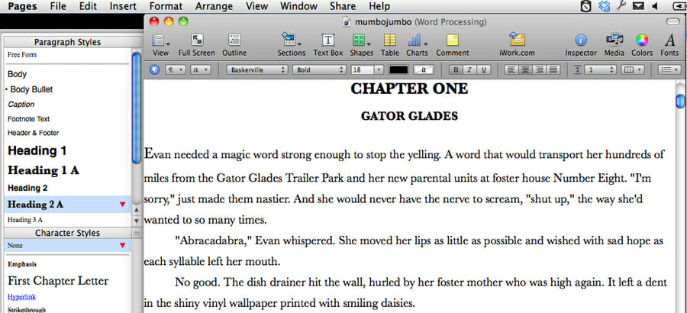Open the Baskerville font family dropdown
Viewport: 687px width, 313px height.
click(x=257, y=69)
